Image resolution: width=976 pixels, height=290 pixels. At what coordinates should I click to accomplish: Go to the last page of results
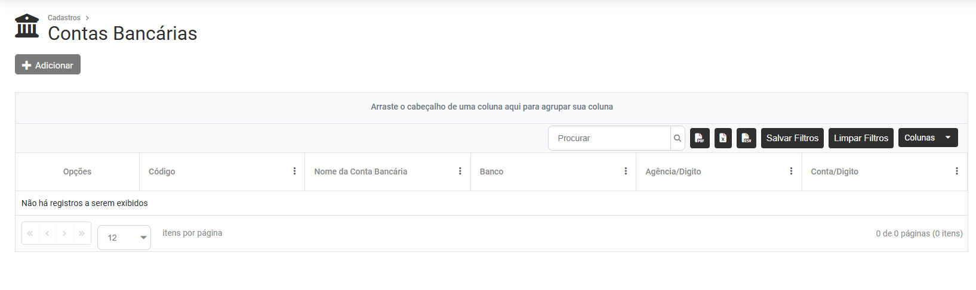[82, 233]
